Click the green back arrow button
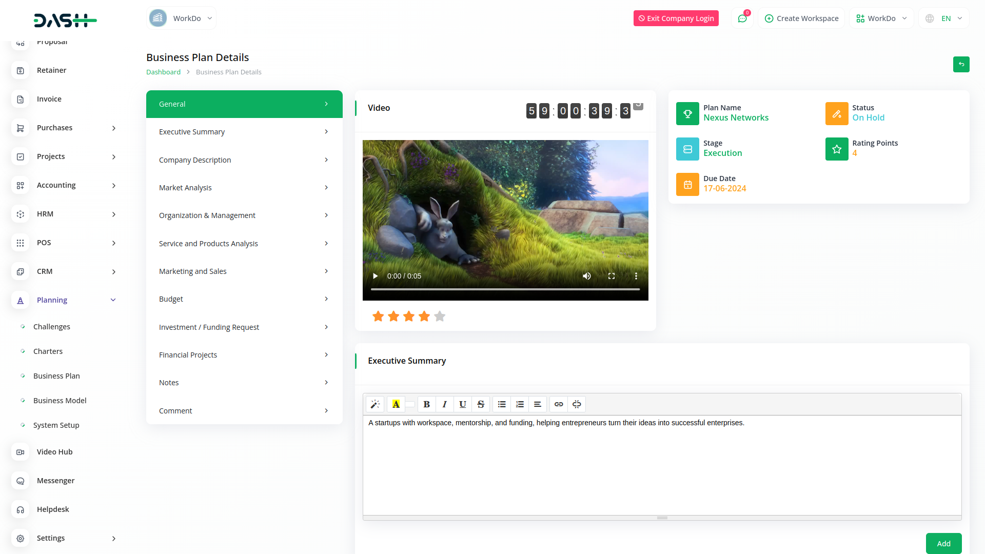 click(x=961, y=64)
